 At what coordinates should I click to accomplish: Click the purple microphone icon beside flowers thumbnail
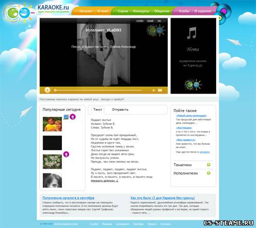tap(66, 154)
